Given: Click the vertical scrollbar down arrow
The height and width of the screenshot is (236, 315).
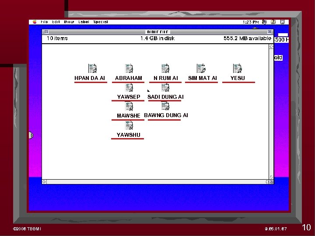Looking at the screenshot, I should 271,177.
